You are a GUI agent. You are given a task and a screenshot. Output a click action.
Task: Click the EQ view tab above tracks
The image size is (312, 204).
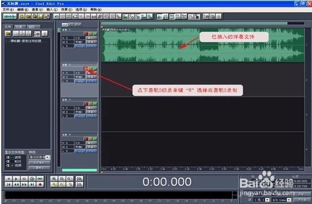[71, 25]
